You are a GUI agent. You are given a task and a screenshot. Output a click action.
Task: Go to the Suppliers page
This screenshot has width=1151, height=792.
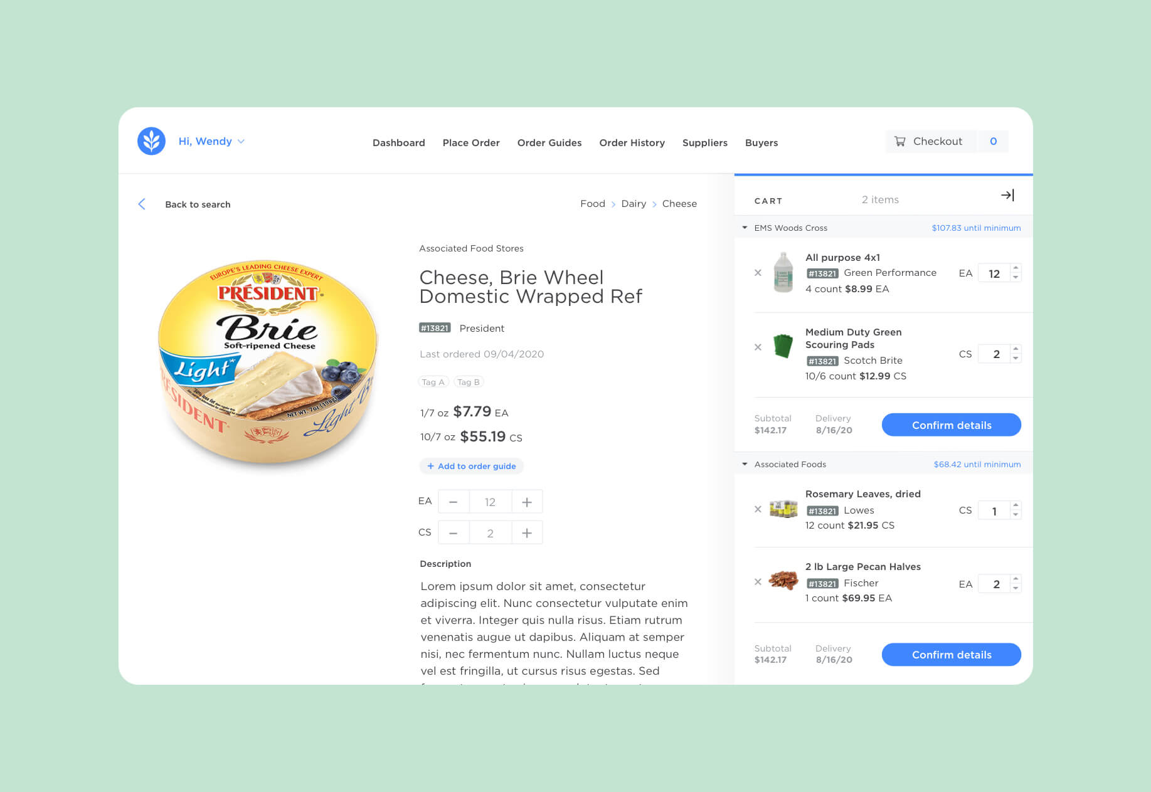[704, 142]
